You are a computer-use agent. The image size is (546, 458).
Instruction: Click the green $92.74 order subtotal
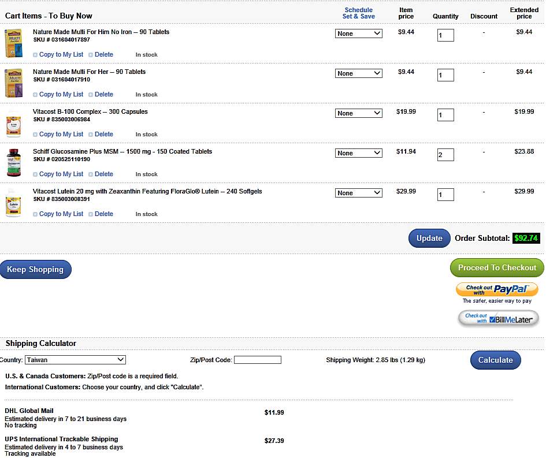[526, 239]
